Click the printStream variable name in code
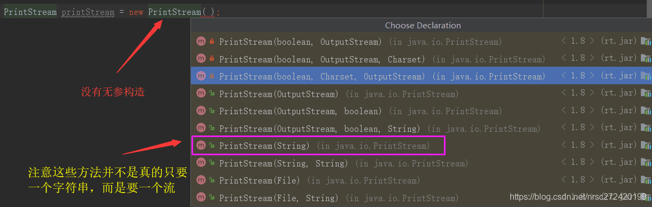 [x=93, y=11]
